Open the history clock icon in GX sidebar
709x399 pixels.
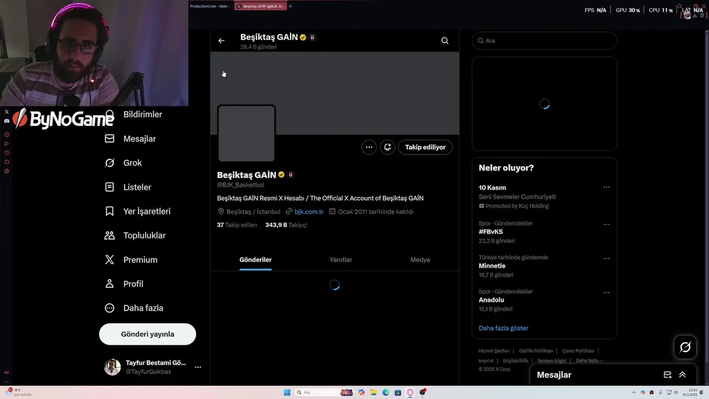[7, 153]
